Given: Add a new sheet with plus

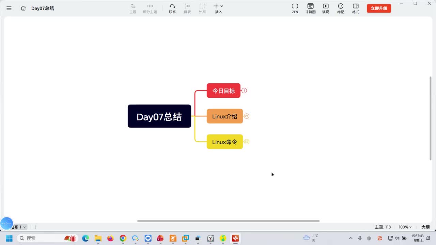Looking at the screenshot, I should tap(36, 227).
